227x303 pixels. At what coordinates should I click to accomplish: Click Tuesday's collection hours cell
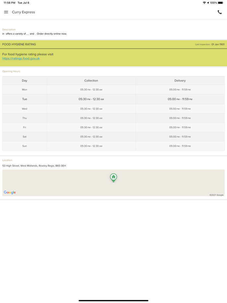[x=91, y=99]
